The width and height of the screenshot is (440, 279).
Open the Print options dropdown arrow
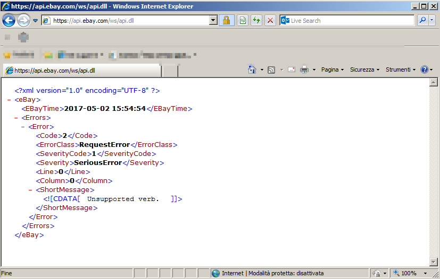point(314,69)
